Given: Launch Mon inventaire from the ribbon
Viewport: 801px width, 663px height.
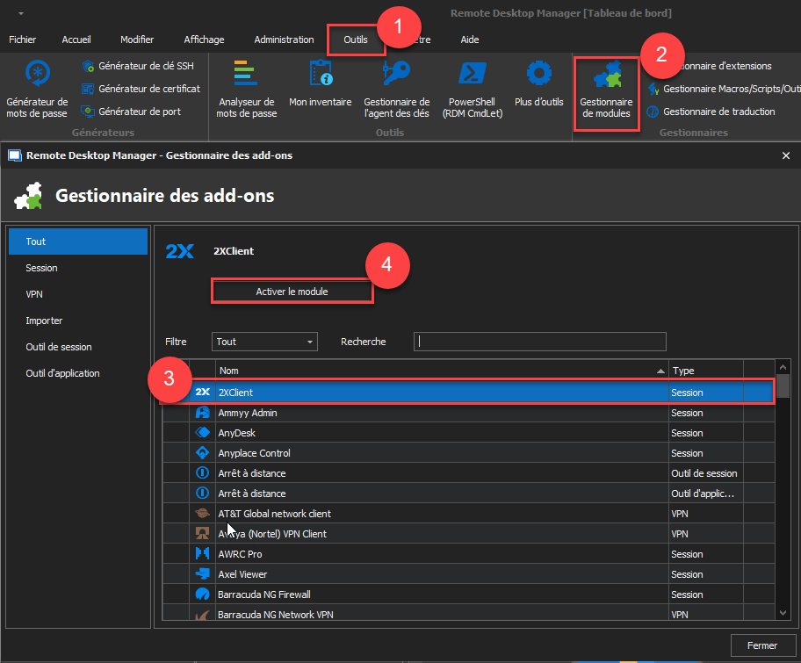Looking at the screenshot, I should coord(320,90).
